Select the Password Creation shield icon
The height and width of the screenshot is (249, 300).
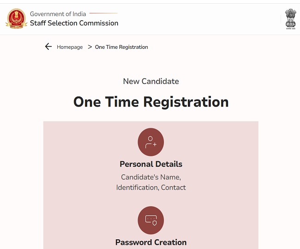(x=151, y=220)
